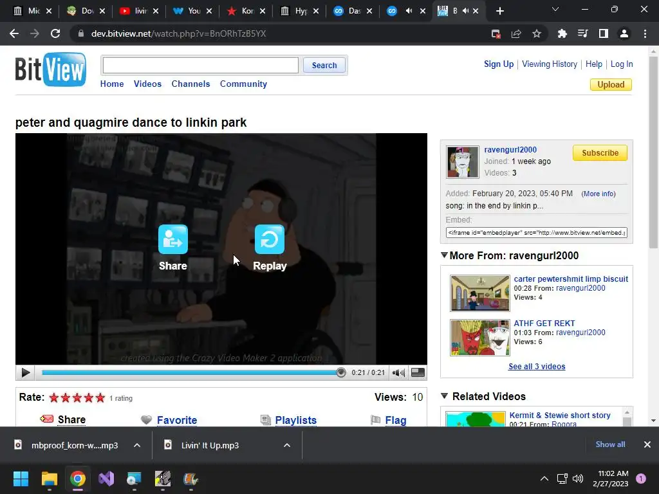Open Kermit & Stewie short story video
The image size is (659, 494).
[560, 415]
